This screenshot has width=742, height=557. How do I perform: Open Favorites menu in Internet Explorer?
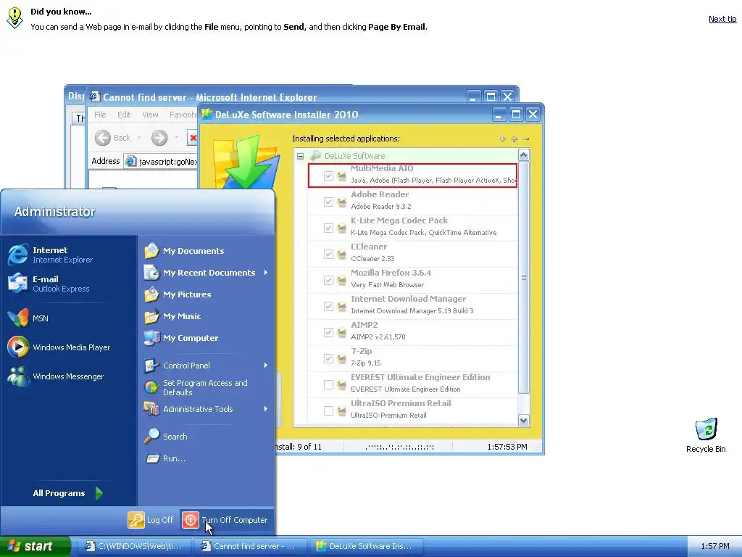(183, 115)
